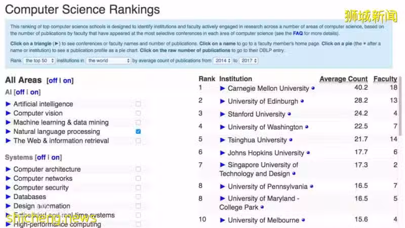Click the rankings table vertical scrollbar
This screenshot has width=405, height=228.
(400, 106)
